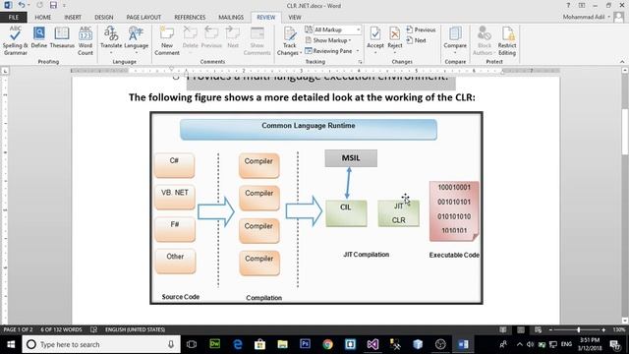This screenshot has width=629, height=354.
Task: Open Task View on the taskbar
Action: (x=192, y=344)
